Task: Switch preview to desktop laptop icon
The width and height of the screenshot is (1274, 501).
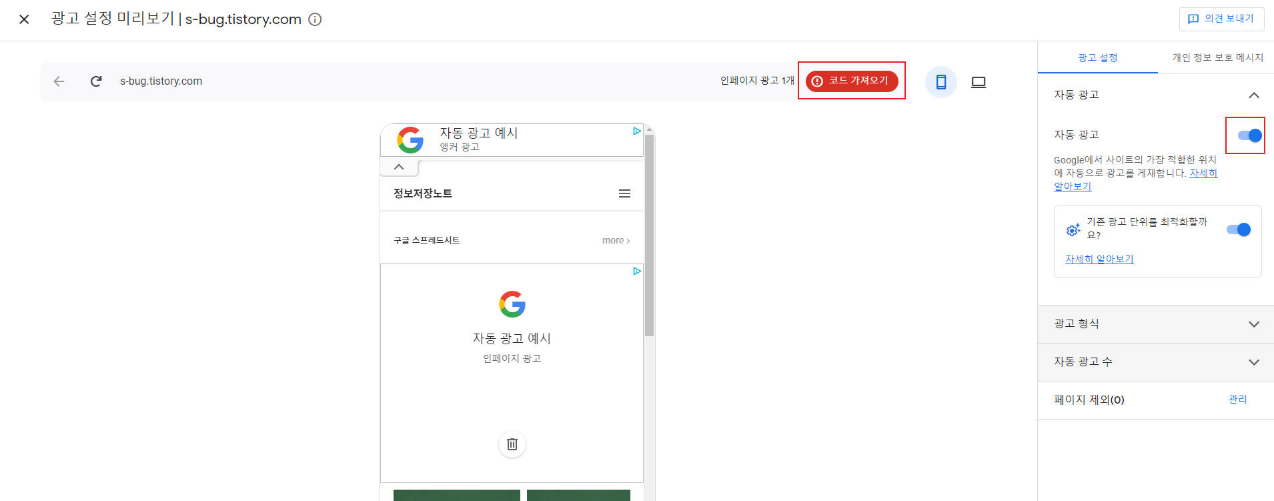Action: point(979,82)
